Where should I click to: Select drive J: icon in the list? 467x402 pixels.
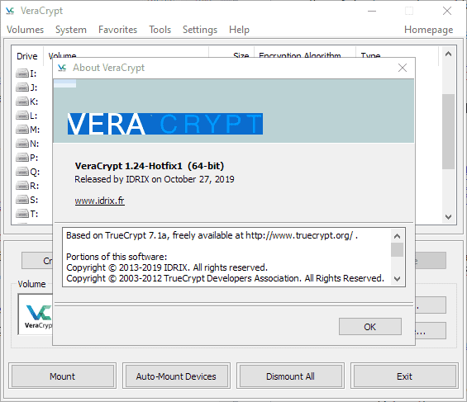pos(22,87)
